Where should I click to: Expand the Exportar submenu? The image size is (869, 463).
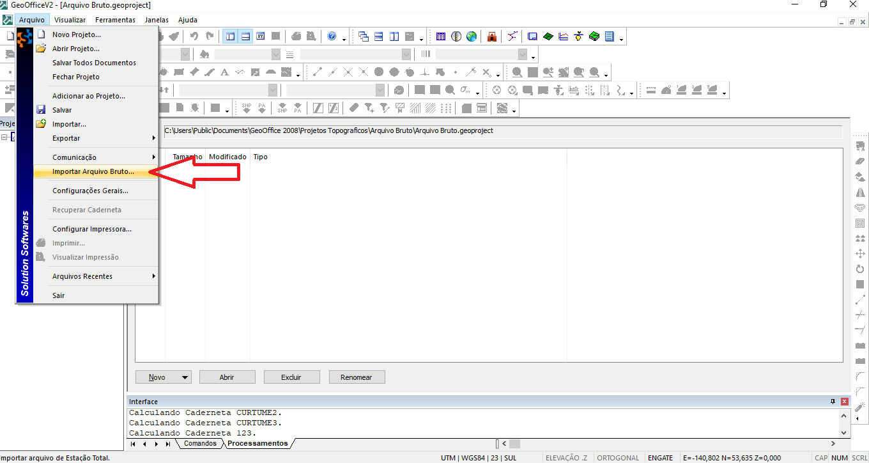96,138
